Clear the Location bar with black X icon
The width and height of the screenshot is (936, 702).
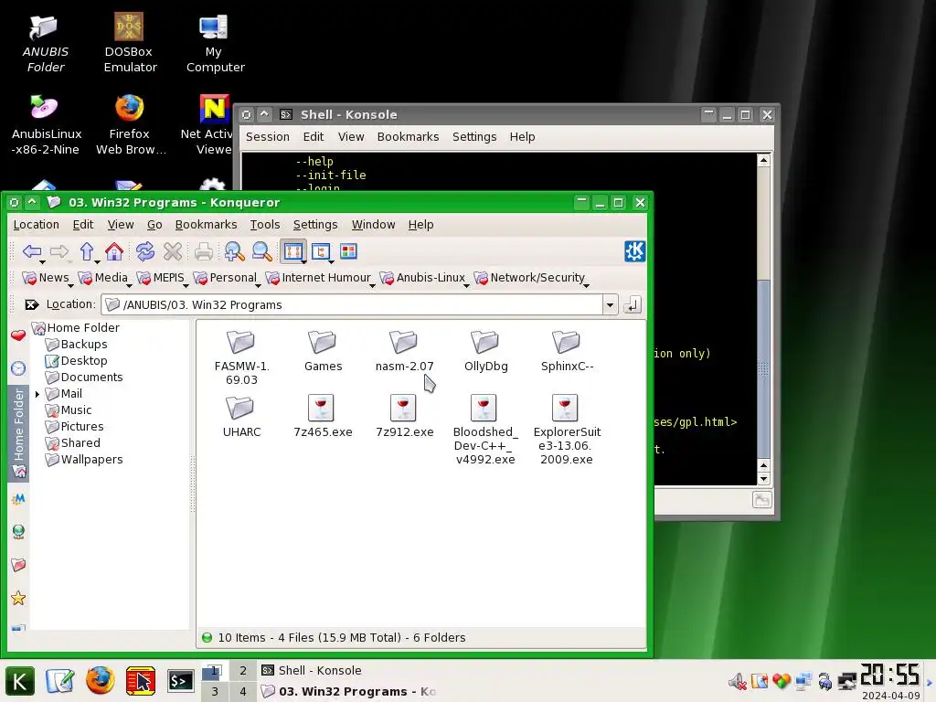click(x=32, y=305)
